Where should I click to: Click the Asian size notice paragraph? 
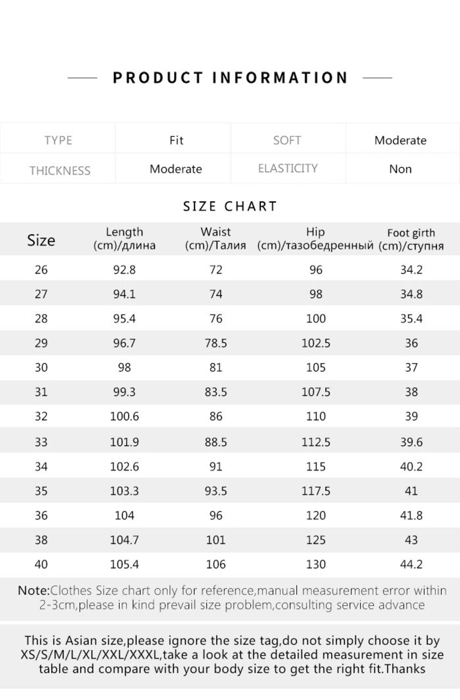click(x=232, y=655)
